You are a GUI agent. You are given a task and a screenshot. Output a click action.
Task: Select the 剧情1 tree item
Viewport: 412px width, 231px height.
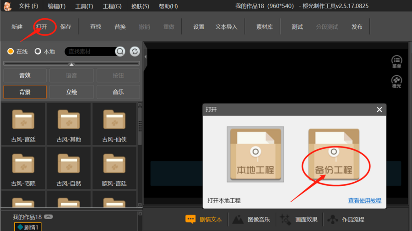31,227
